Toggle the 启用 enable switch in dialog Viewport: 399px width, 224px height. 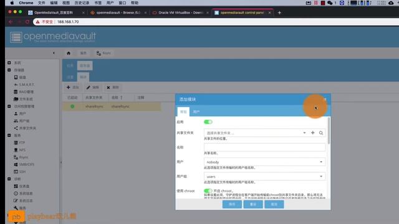208,122
